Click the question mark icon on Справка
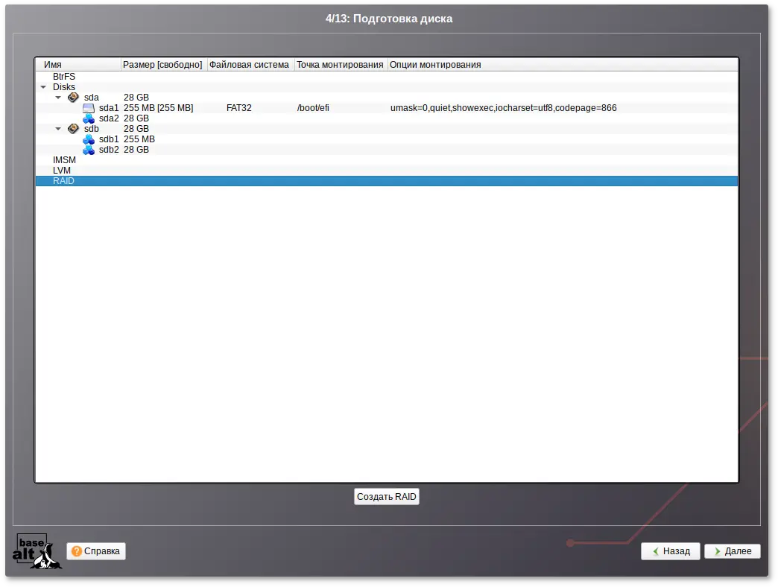This screenshot has height=587, width=778. pyautogui.click(x=77, y=551)
